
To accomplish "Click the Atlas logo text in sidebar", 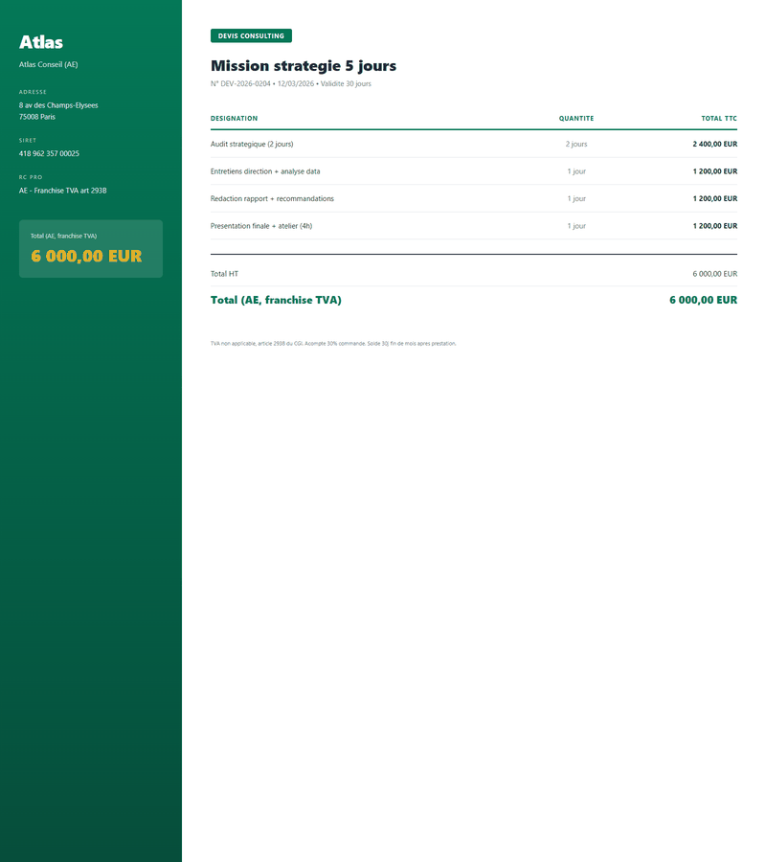I will click(x=41, y=42).
